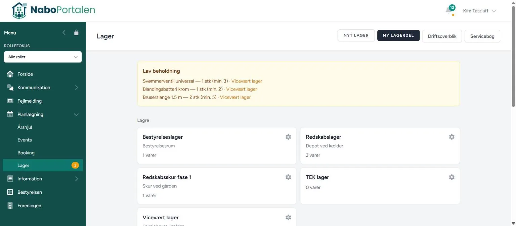516x226 pixels.
Task: Open Driftsoverblik
Action: (442, 36)
